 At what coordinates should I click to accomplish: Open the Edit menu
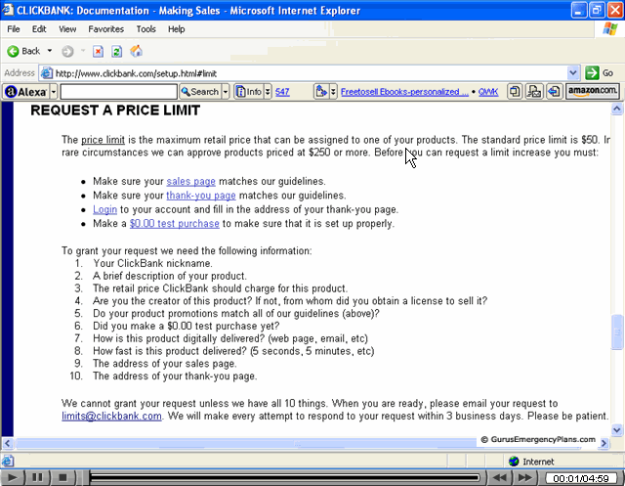point(39,29)
